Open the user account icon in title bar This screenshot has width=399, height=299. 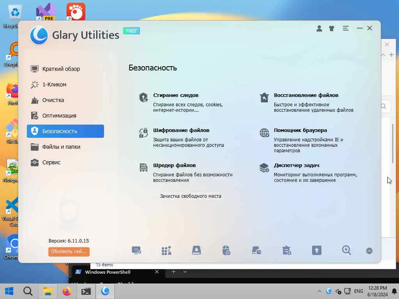tap(319, 28)
